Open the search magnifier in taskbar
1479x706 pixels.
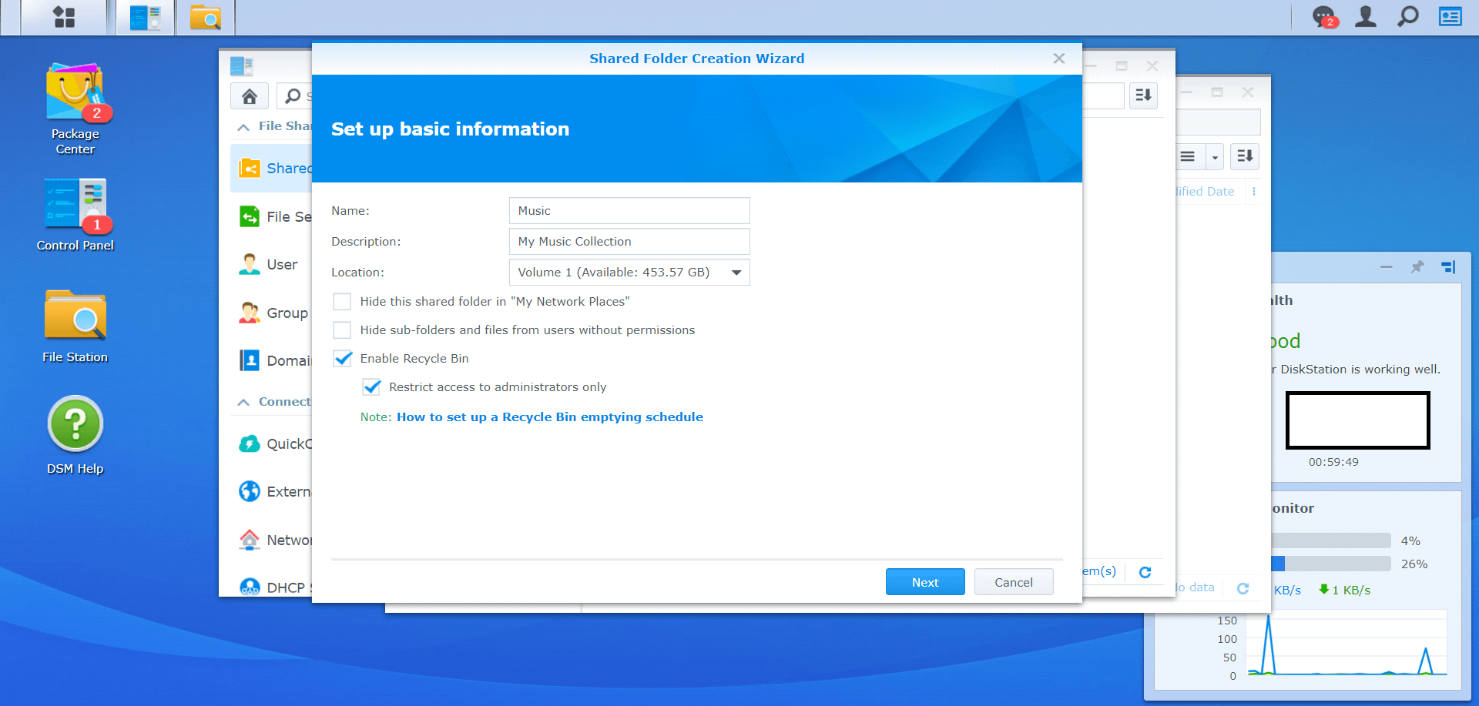point(1408,16)
